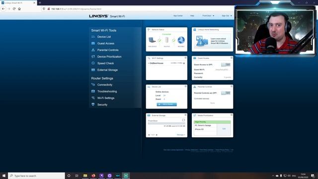Toggle the Guest Access switch
Viewport: 318px width, 179px height.
tap(226, 65)
